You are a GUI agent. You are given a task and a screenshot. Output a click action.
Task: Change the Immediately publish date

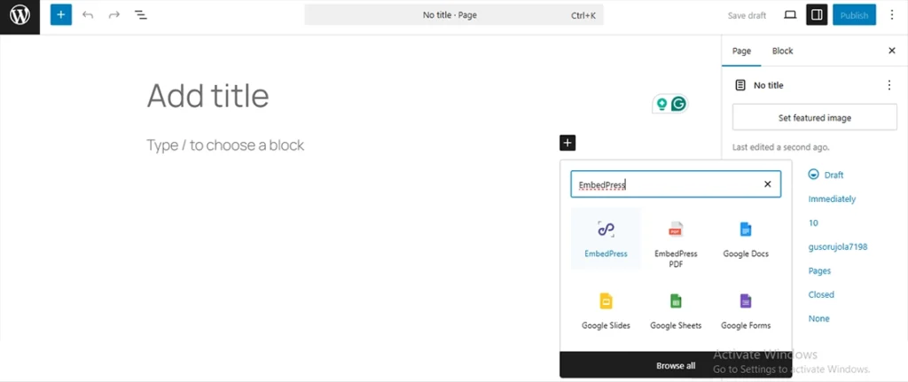point(832,199)
